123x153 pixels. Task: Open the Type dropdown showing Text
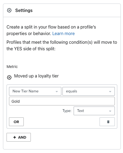94,111
